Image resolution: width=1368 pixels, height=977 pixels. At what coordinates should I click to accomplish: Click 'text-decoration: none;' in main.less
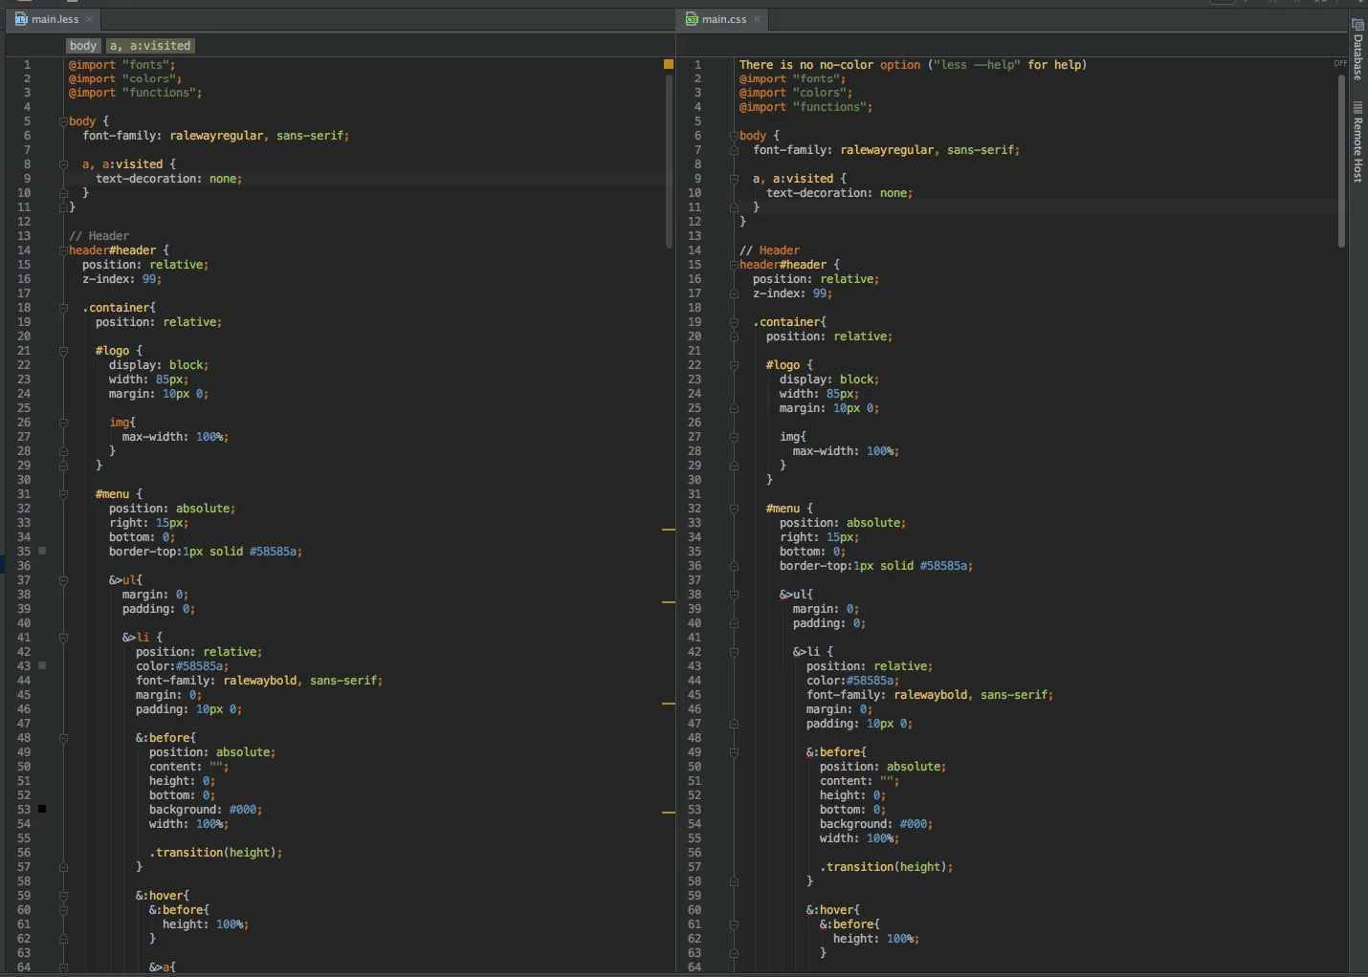coord(168,179)
